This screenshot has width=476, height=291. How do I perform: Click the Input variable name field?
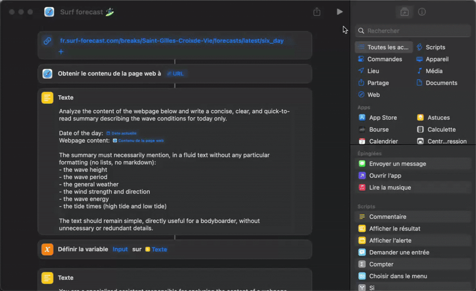click(x=120, y=250)
